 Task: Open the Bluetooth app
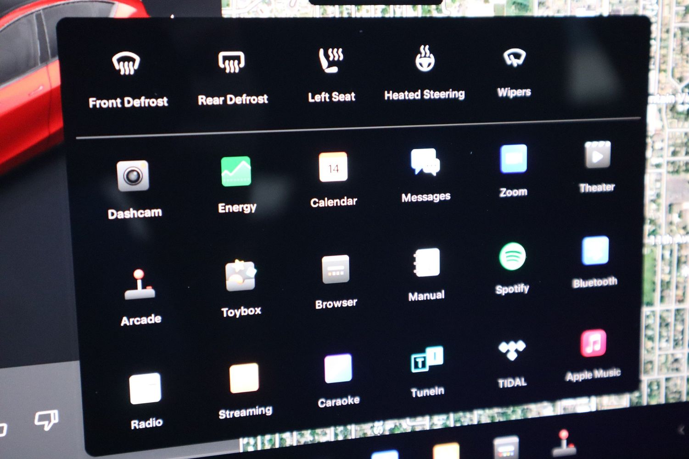click(595, 251)
